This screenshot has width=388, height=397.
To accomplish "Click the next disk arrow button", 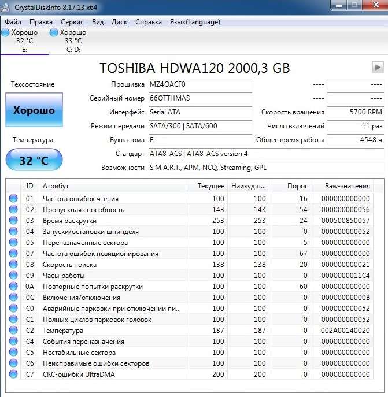I will [x=378, y=68].
